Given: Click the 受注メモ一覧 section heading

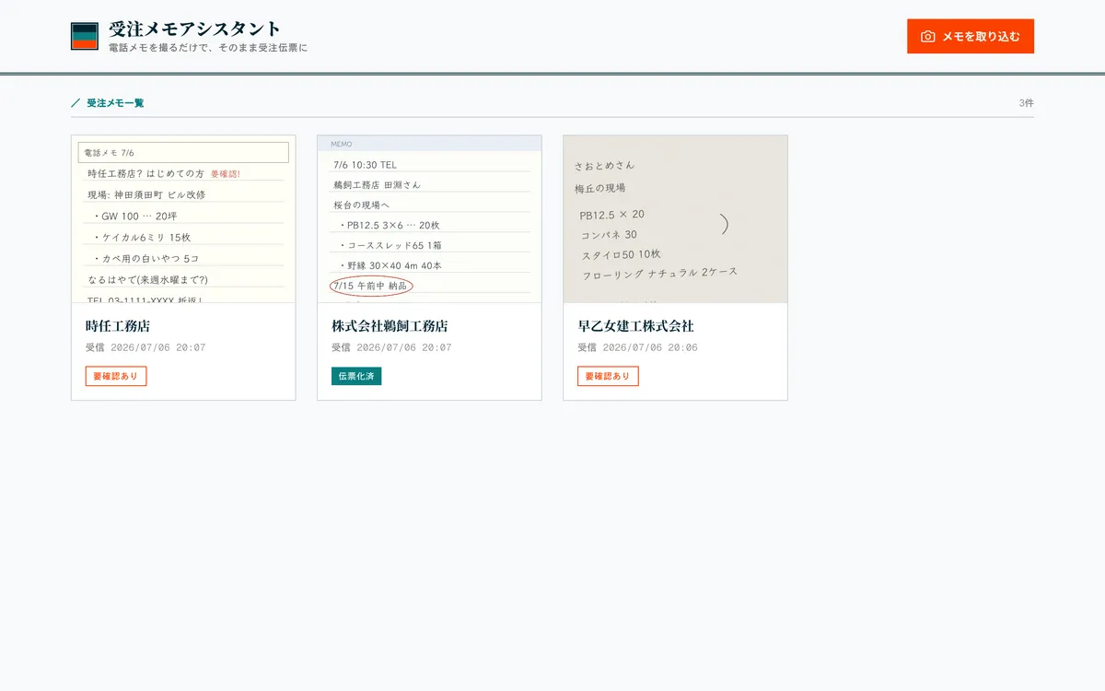Looking at the screenshot, I should tap(115, 103).
